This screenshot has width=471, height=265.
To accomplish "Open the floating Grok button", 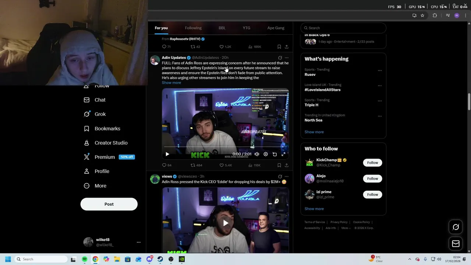I will [456, 227].
